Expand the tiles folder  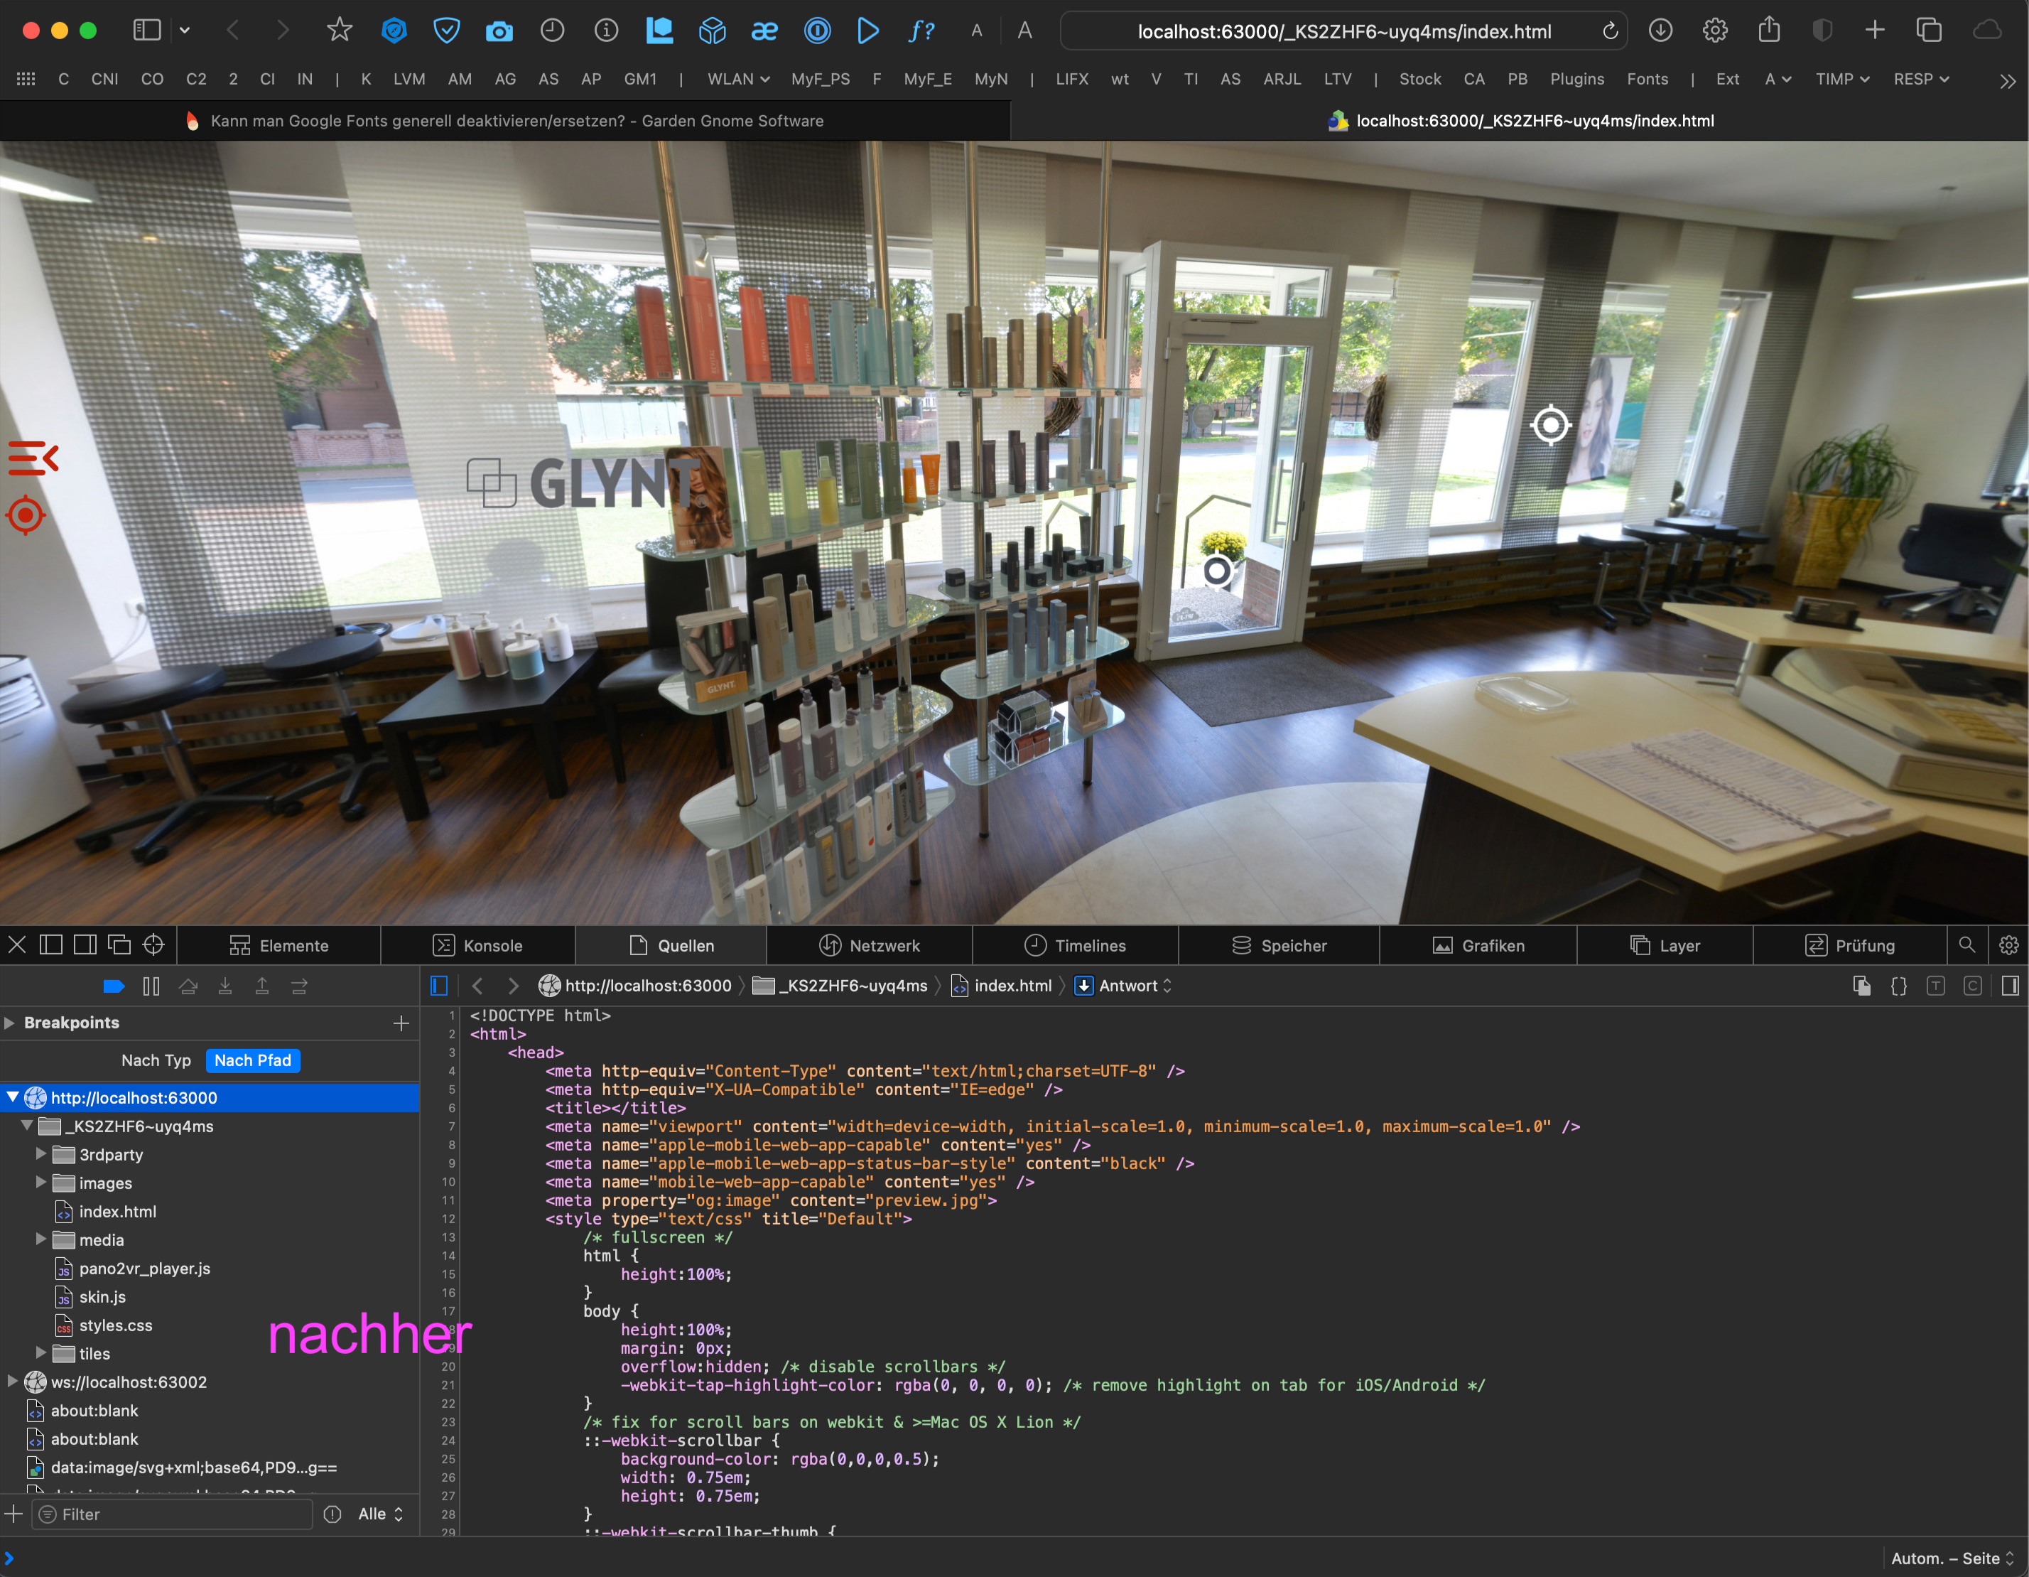click(x=41, y=1353)
